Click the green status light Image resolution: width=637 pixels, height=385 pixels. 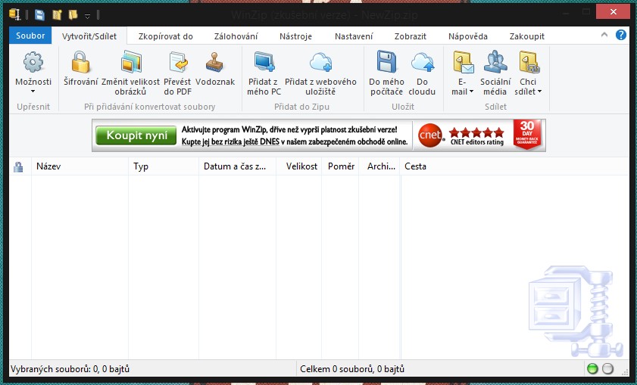point(593,368)
